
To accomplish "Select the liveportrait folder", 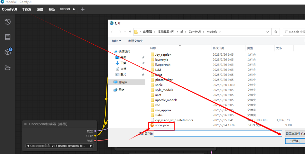I will (163, 65).
